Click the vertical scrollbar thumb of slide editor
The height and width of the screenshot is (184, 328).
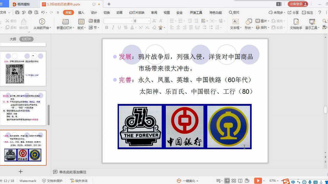pyautogui.click(x=325, y=110)
